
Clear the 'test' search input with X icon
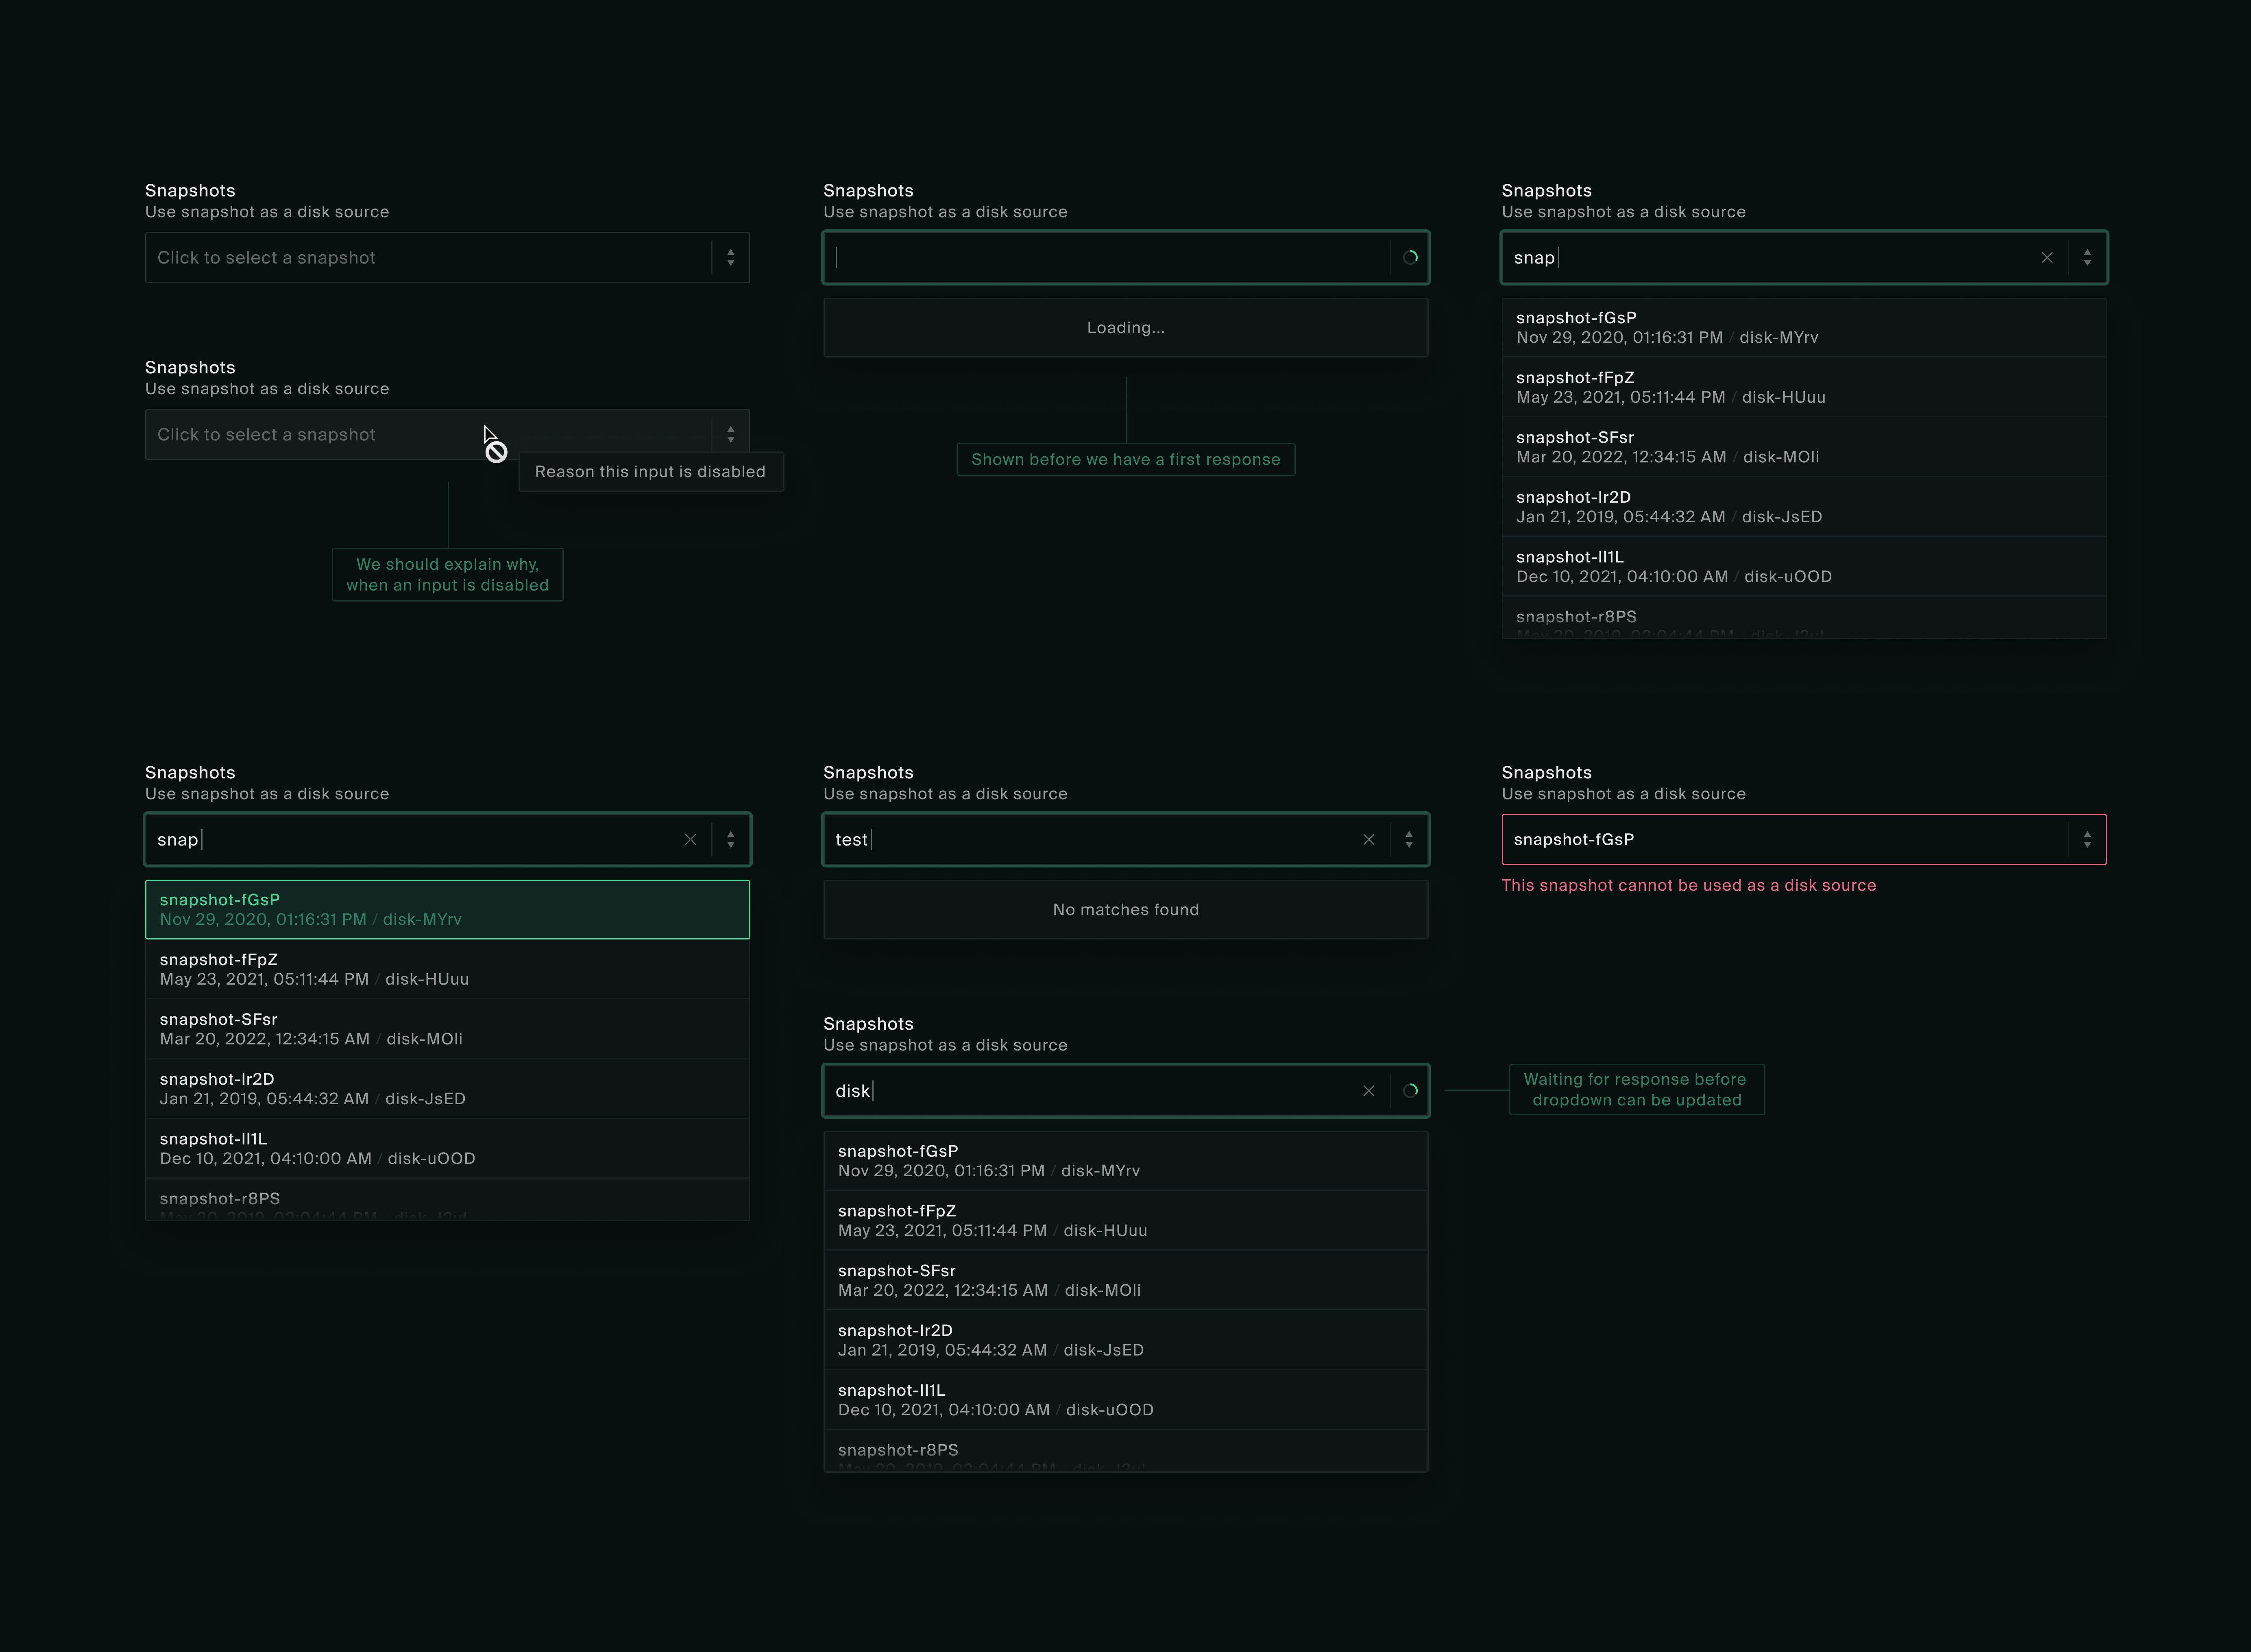(x=1368, y=840)
